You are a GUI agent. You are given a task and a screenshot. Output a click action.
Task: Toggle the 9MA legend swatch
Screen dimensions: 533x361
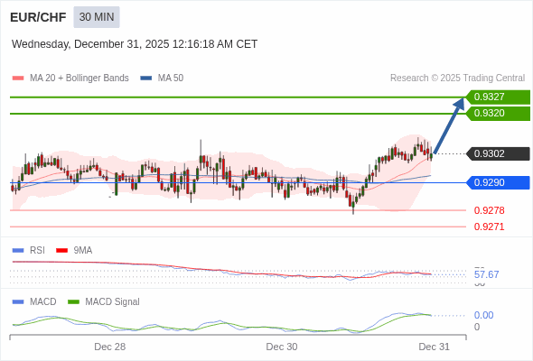(x=61, y=251)
